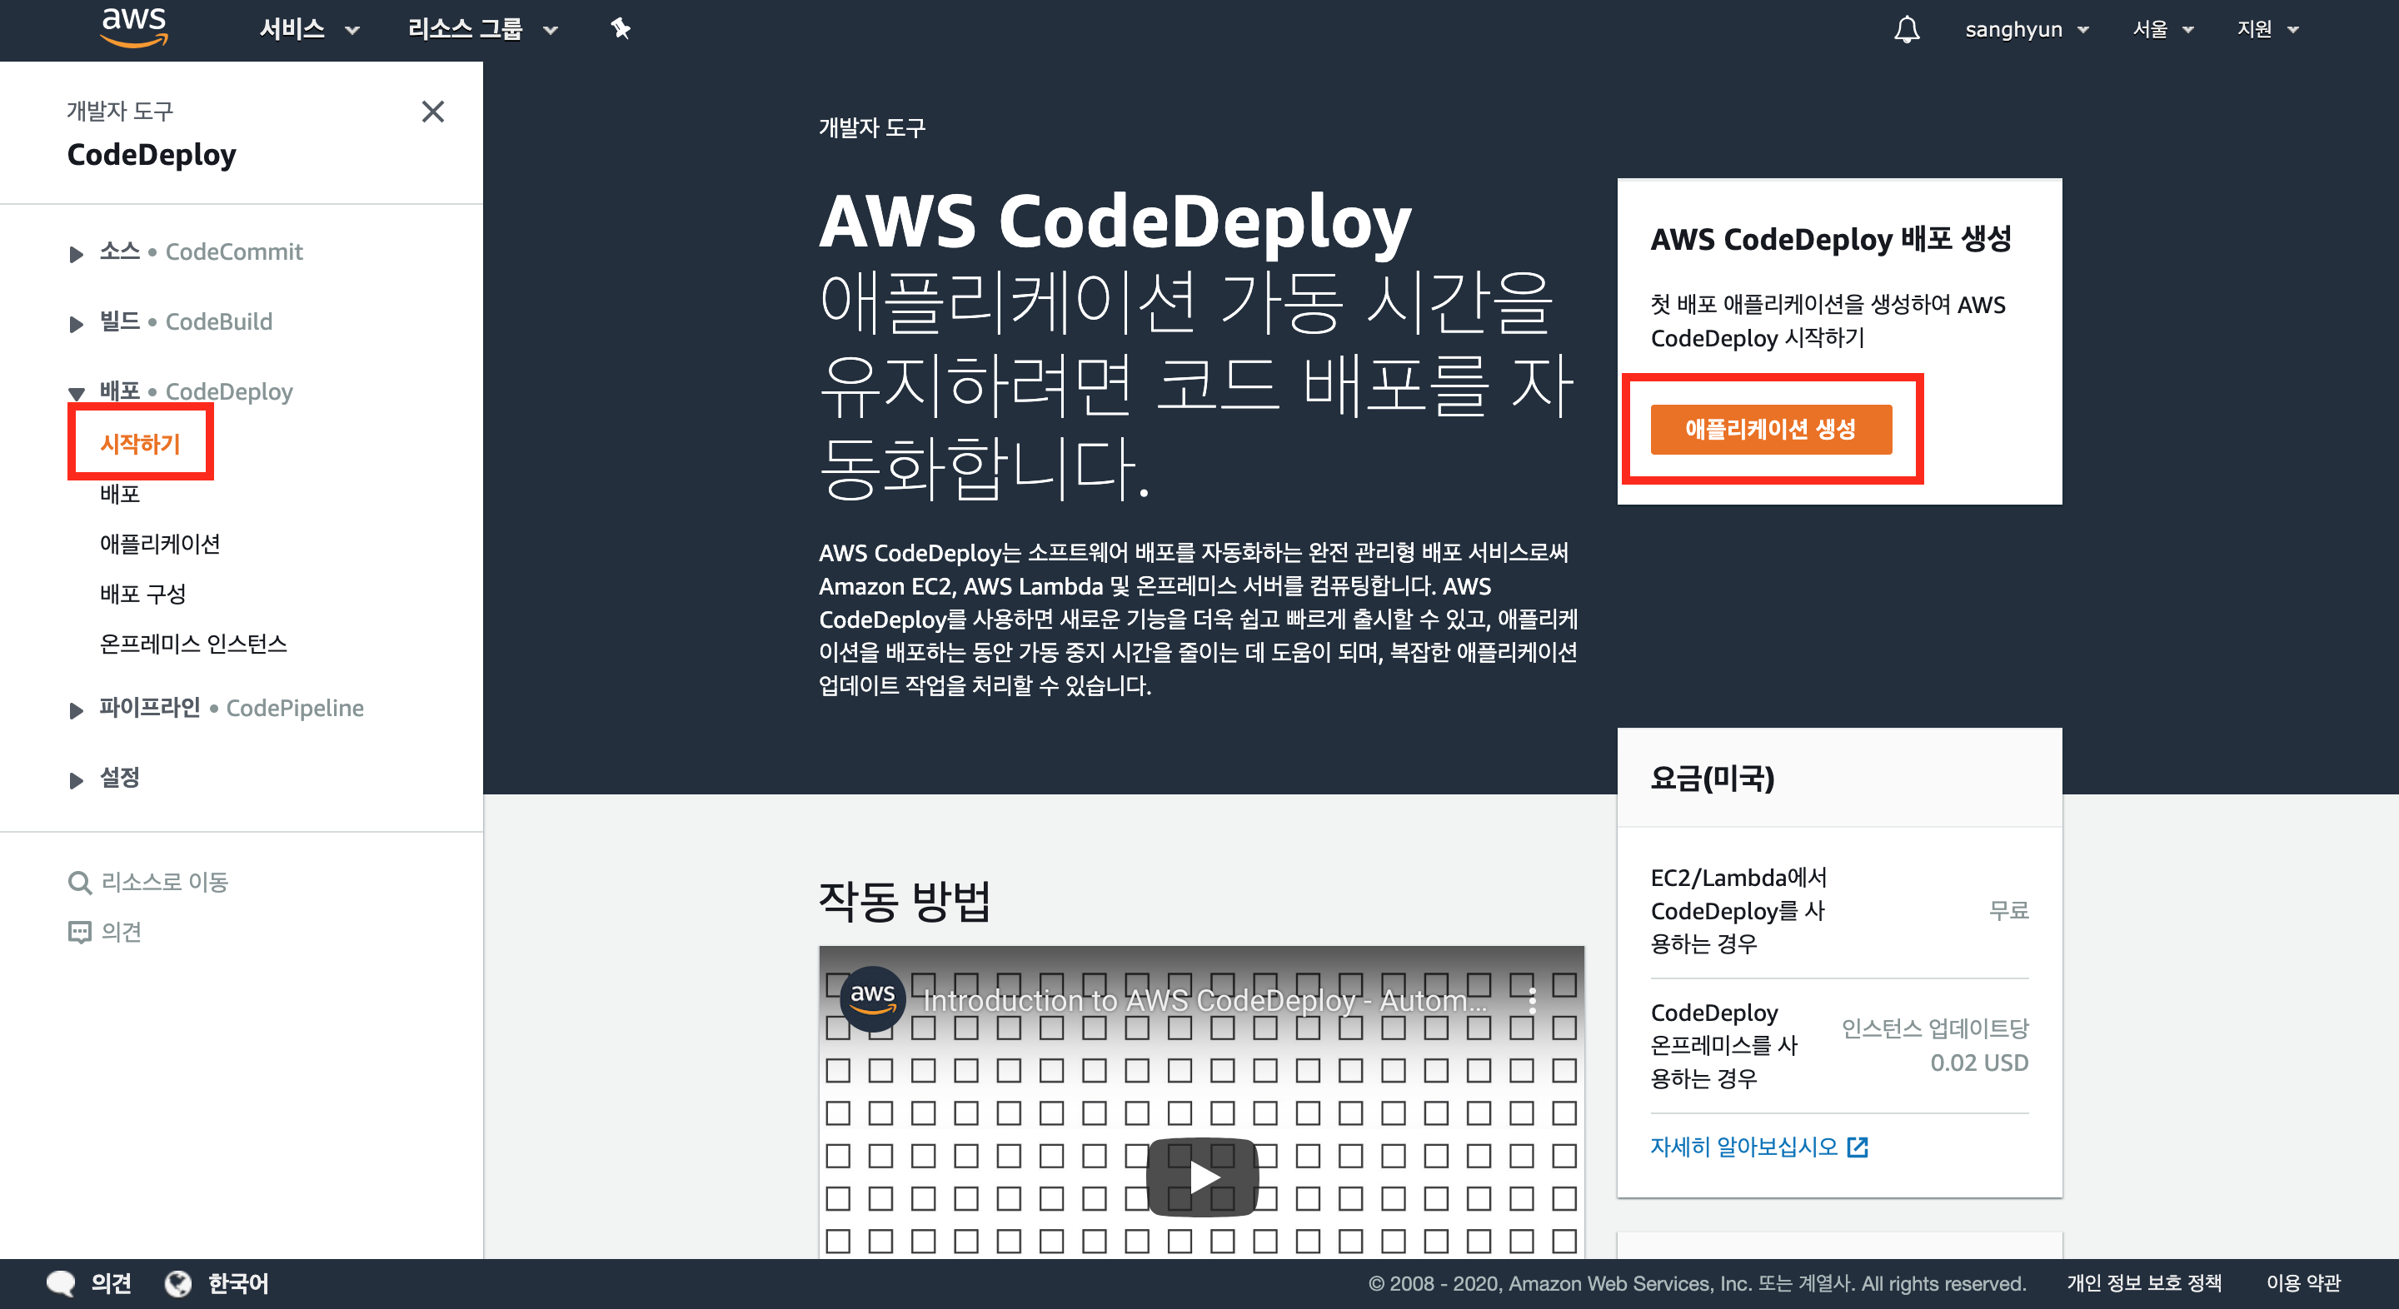Expand the 소스 CodeCommit tree section
Screen dimensions: 2399x1309
pos(77,253)
